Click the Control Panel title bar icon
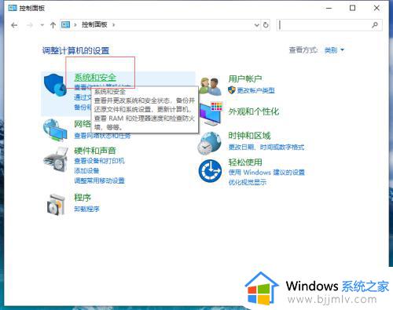The width and height of the screenshot is (393, 310). 13,8
